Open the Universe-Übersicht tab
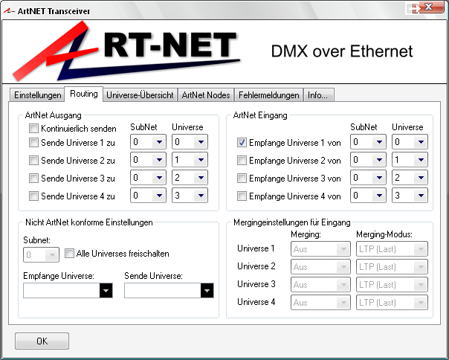 pos(140,95)
